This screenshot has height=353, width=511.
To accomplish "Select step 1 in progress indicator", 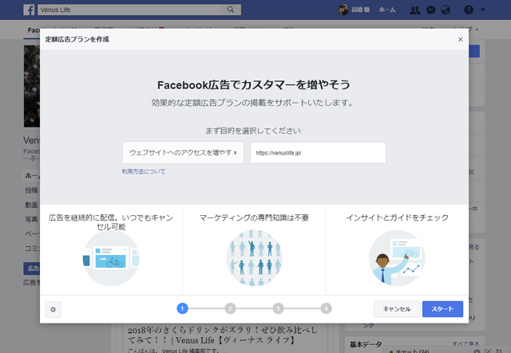I will (x=182, y=308).
